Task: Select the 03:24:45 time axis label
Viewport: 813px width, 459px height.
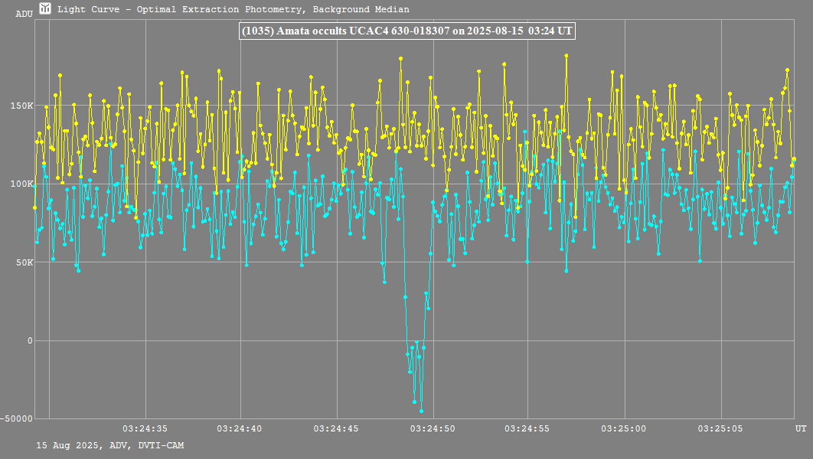Action: [x=336, y=428]
